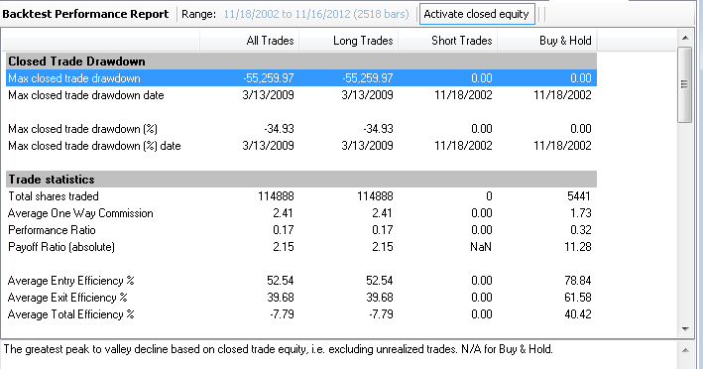703x369 pixels.
Task: Click the Trade statistics section header
Action: (x=301, y=180)
